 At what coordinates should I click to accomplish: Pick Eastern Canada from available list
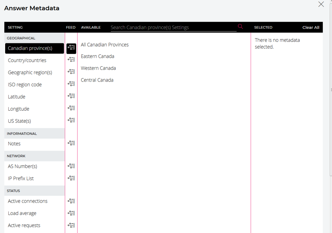click(97, 56)
